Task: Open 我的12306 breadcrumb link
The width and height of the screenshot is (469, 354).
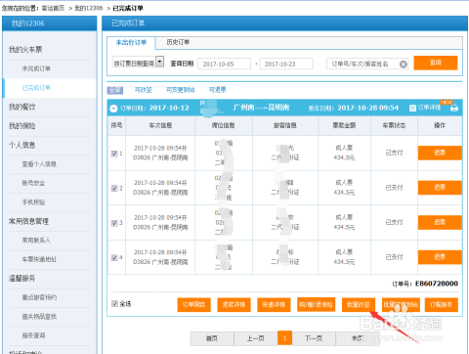Action: pos(89,8)
